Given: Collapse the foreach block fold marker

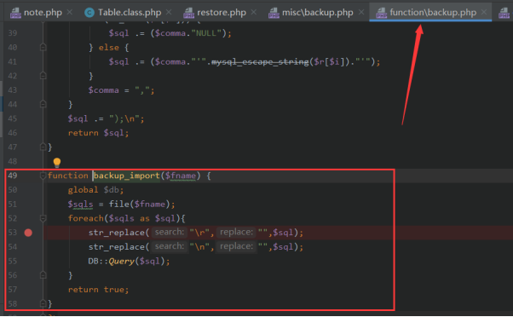Looking at the screenshot, I should pos(43,218).
